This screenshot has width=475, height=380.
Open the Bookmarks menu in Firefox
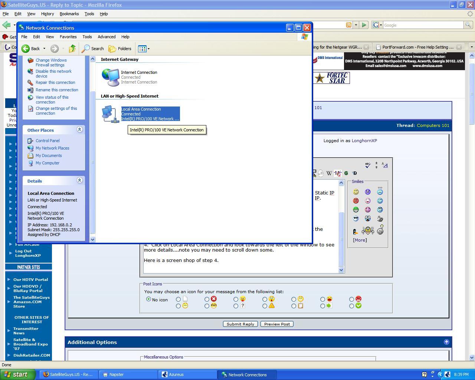click(69, 14)
